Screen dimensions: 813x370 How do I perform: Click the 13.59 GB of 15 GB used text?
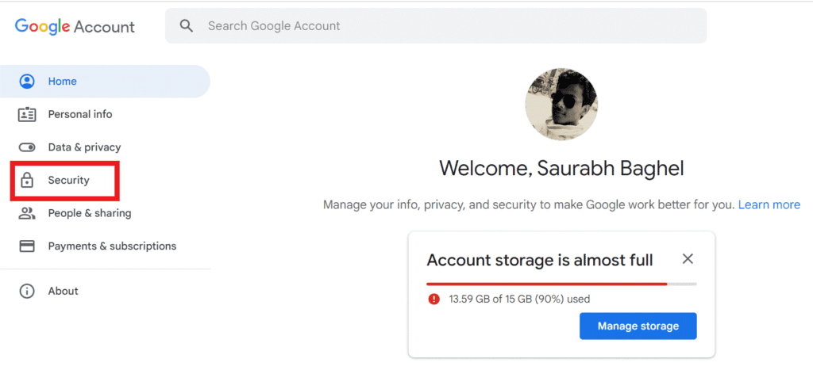pos(519,299)
